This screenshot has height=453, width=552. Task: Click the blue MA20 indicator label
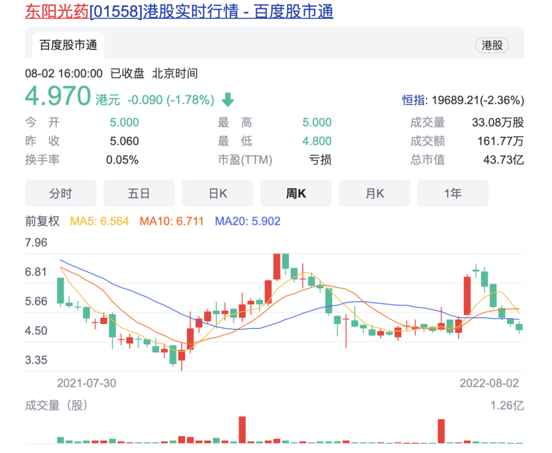[247, 221]
